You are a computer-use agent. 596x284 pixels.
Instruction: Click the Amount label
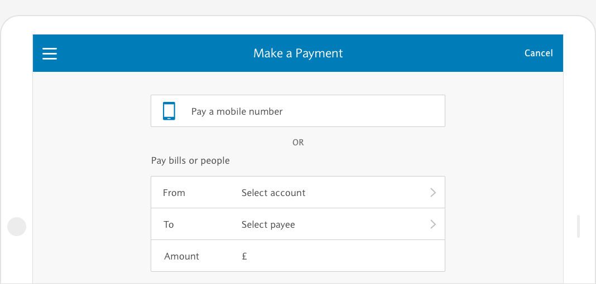tap(181, 256)
